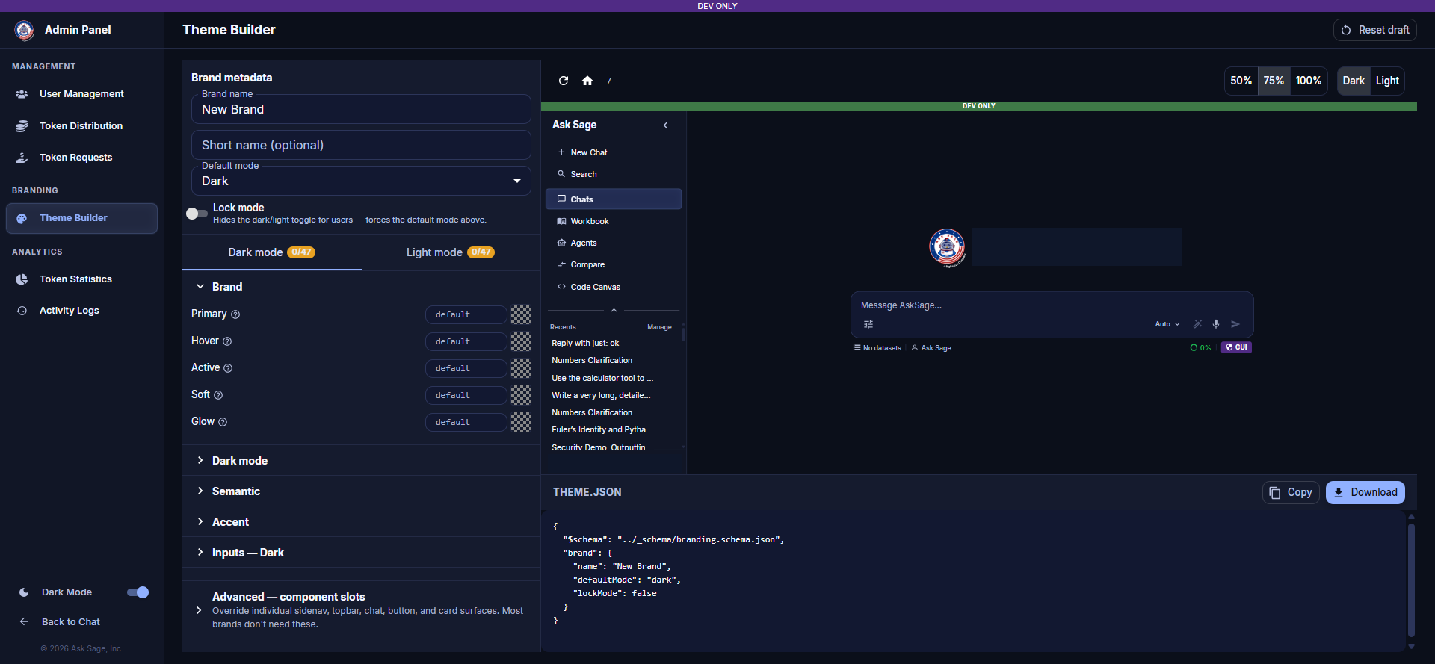This screenshot has width=1435, height=664.
Task: Click the Theme Builder palette icon
Action: [22, 218]
